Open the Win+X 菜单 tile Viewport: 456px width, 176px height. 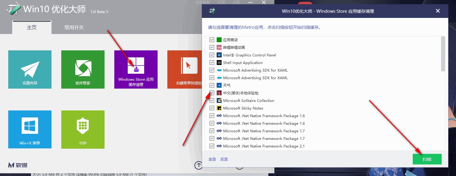click(30, 130)
